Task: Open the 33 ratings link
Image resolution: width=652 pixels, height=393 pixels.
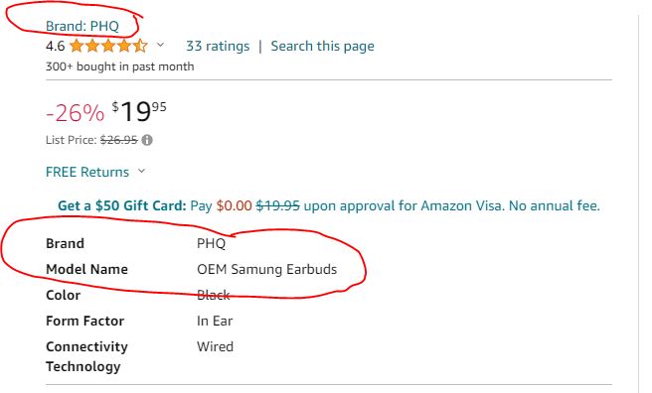Action: point(218,46)
